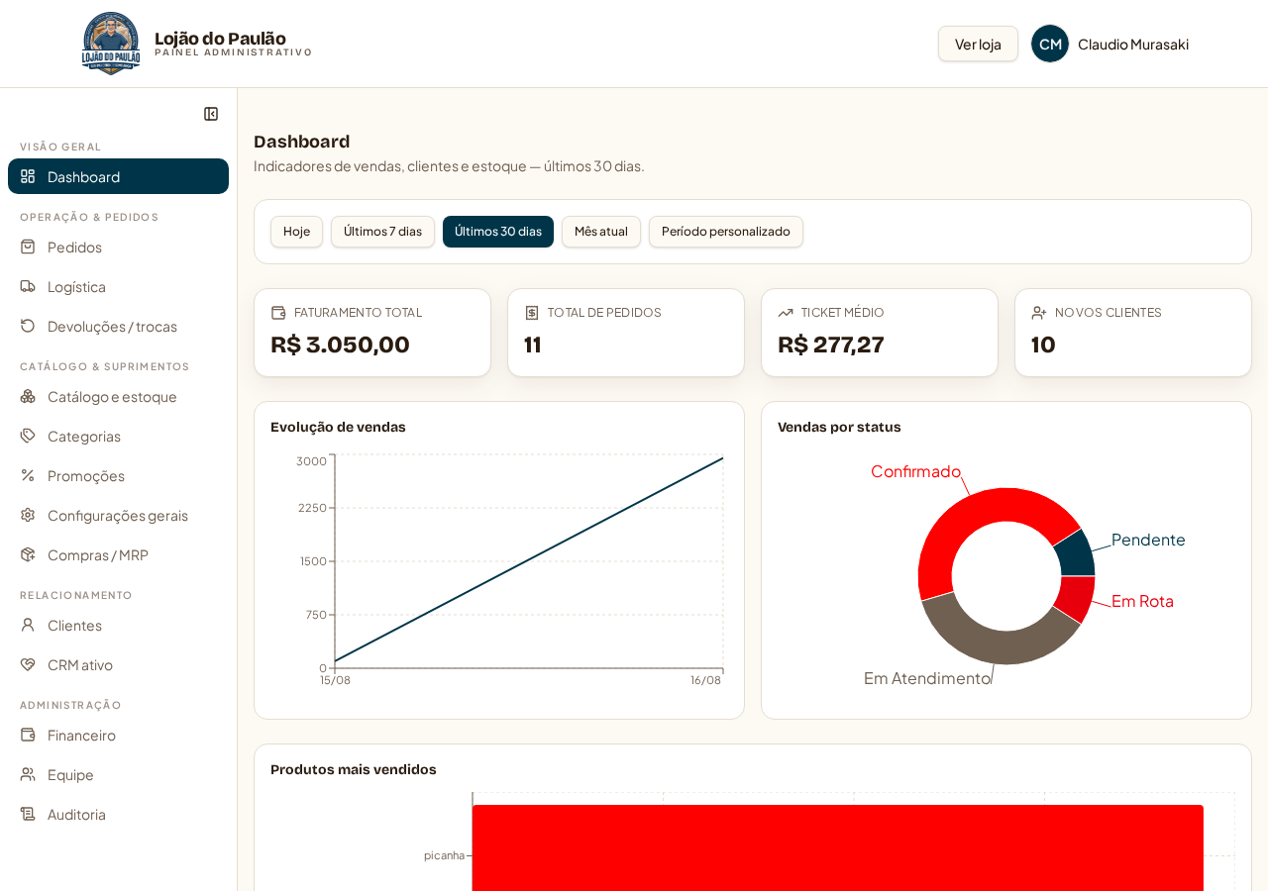1268x891 pixels.
Task: Click the Faturamento Total card
Action: click(372, 333)
